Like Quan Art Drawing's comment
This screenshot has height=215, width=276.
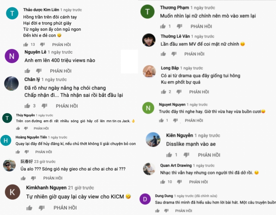(x=163, y=182)
